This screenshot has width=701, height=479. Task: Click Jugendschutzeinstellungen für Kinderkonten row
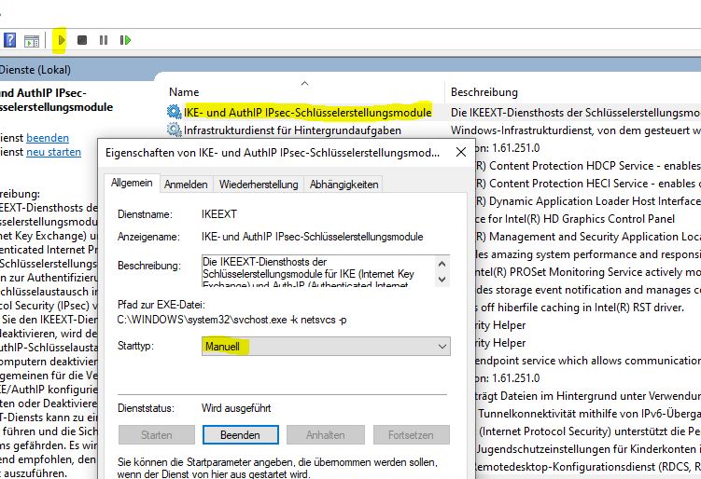[x=588, y=449]
